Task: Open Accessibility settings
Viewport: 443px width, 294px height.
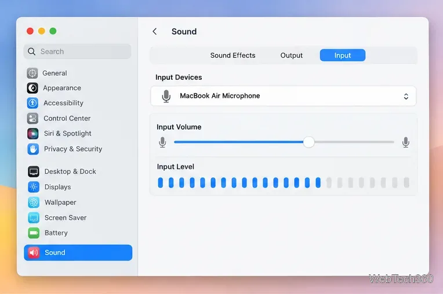Action: pos(63,103)
